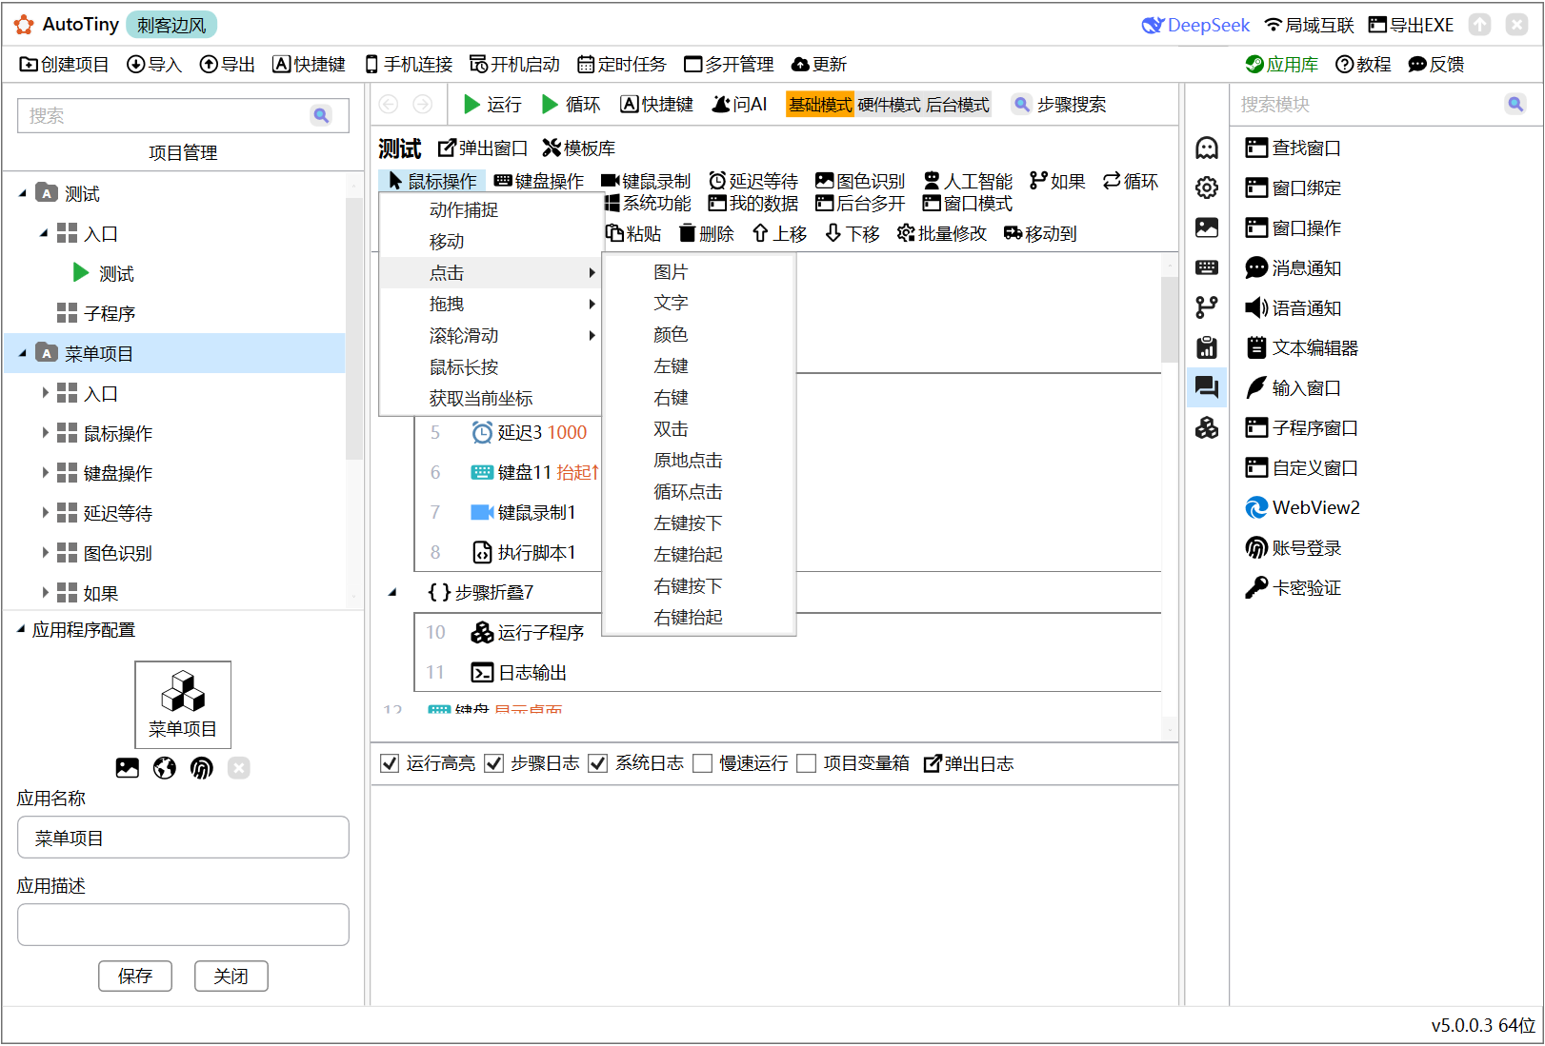1545x1046 pixels.
Task: Choose 图片 in click submenu
Action: click(x=699, y=272)
